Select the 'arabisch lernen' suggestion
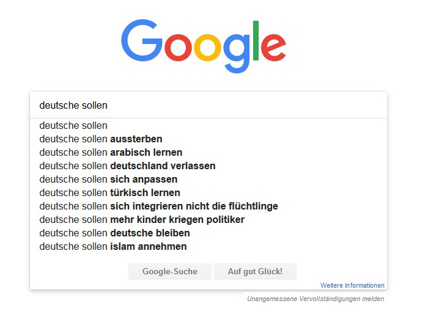428x328 pixels. [111, 153]
